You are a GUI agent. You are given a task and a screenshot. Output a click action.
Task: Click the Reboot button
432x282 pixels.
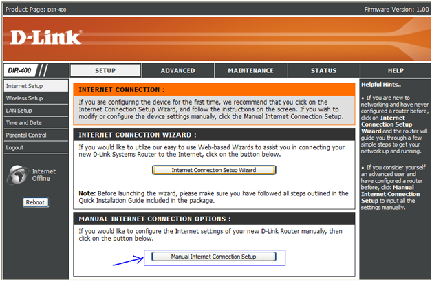(36, 202)
